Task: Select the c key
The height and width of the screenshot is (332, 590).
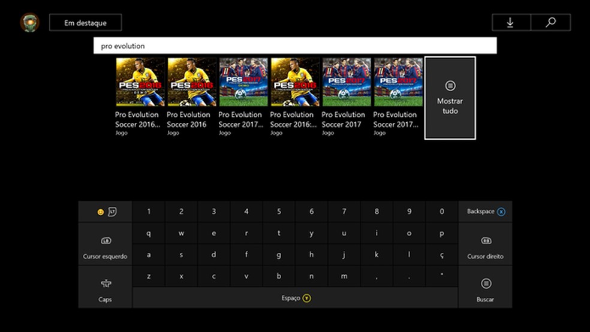Action: (x=213, y=276)
